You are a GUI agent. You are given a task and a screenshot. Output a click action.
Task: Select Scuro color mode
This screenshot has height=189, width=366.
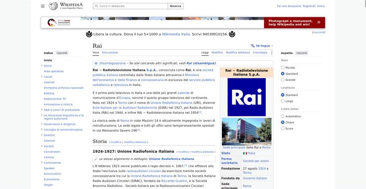coord(283,128)
